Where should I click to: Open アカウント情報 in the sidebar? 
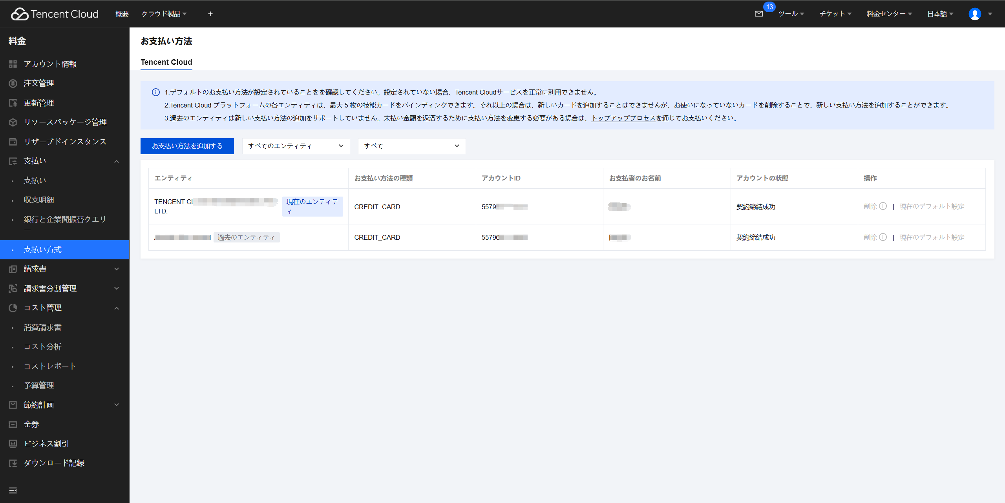pyautogui.click(x=50, y=64)
